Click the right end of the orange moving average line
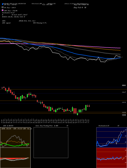 120,50
